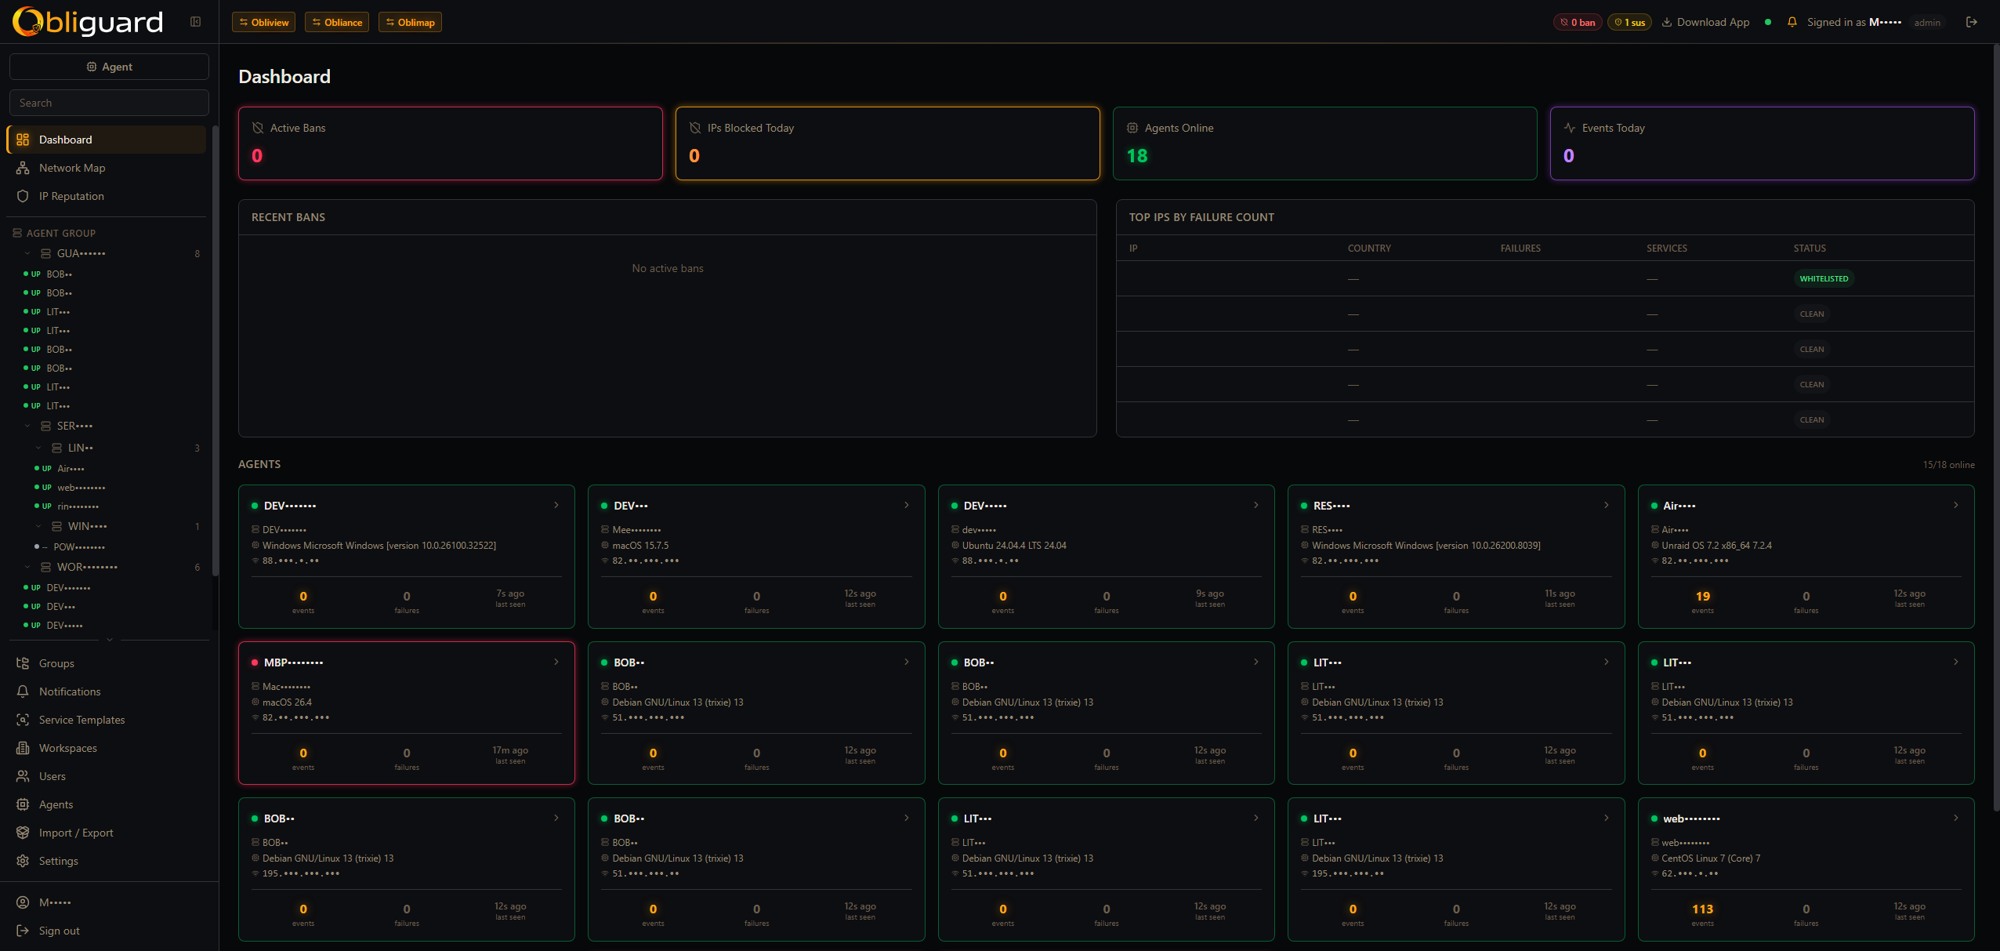
Task: Switch to the Oblimap view
Action: 409,22
